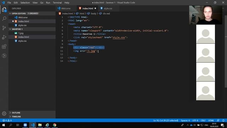Click the Windows Start button

[4, 125]
